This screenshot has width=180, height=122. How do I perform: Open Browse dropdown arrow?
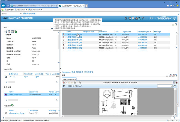[x=21, y=14]
